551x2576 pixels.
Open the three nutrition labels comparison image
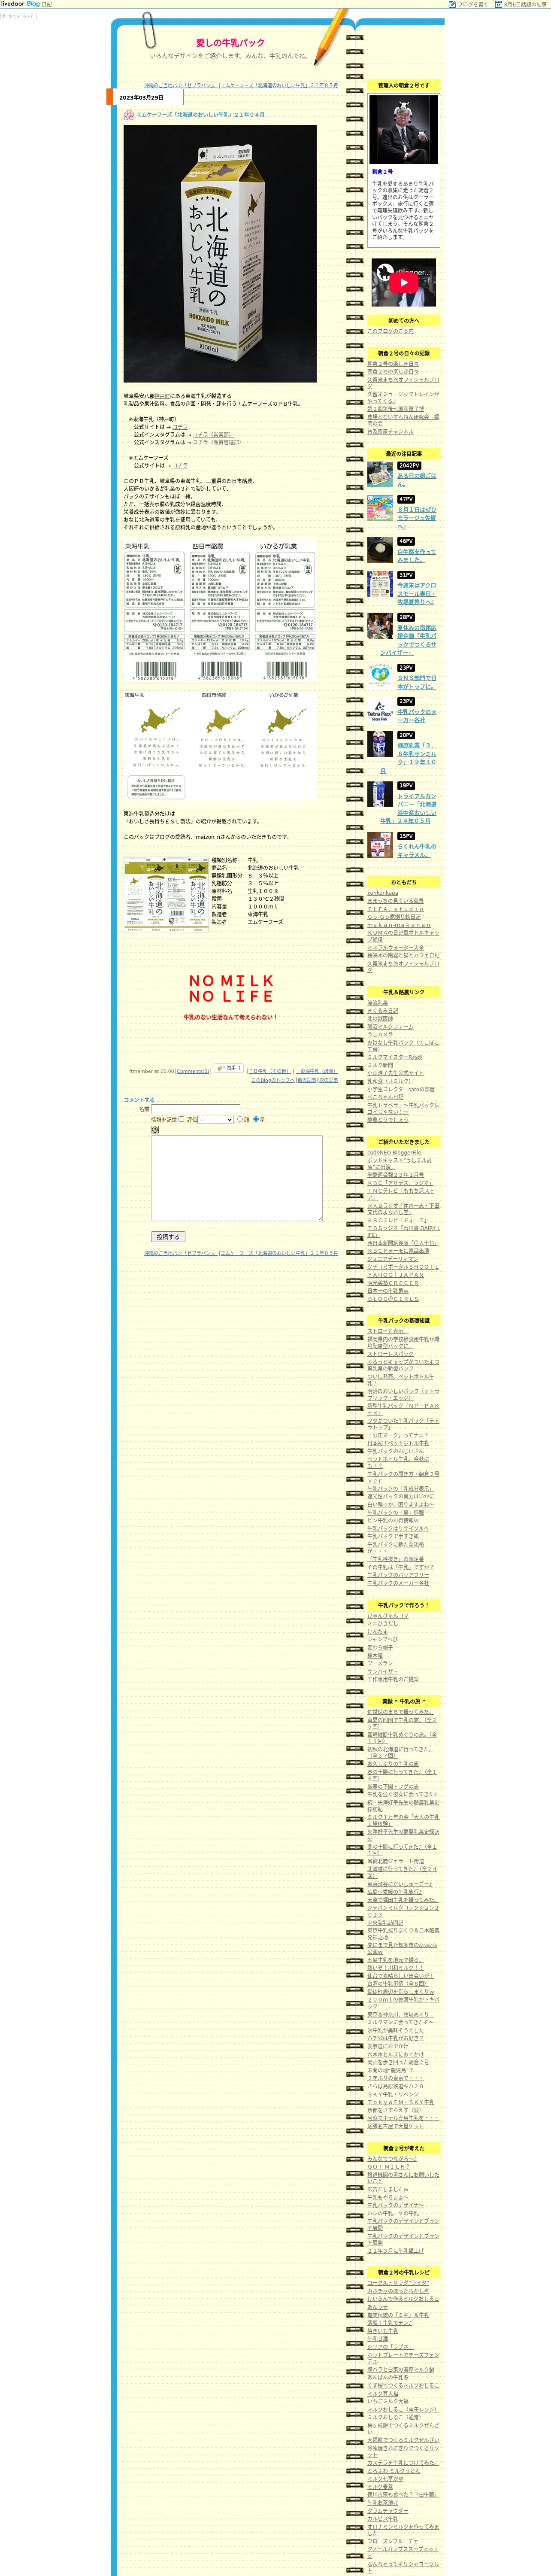click(220, 611)
